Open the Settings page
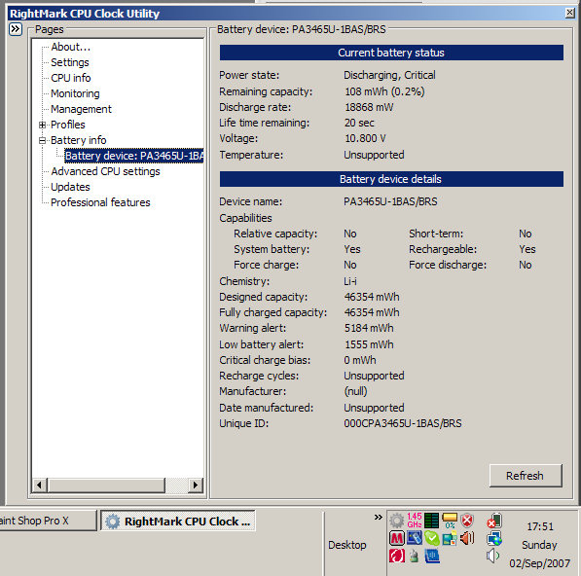The image size is (581, 576). 70,62
